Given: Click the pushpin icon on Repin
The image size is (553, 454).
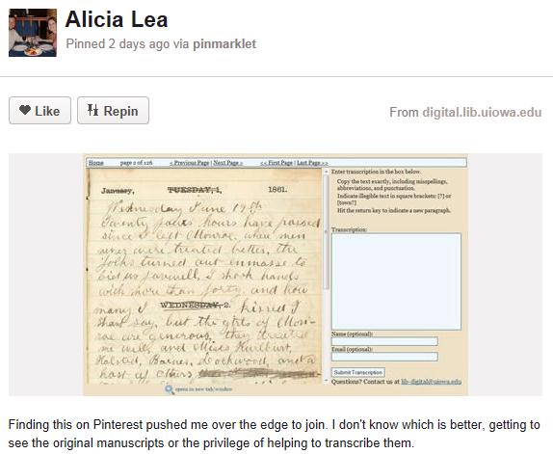Looking at the screenshot, I should [x=92, y=110].
